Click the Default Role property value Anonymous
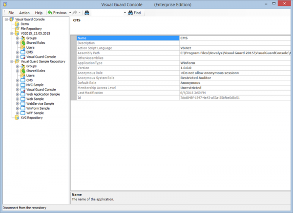293x213 pixels. [190, 83]
